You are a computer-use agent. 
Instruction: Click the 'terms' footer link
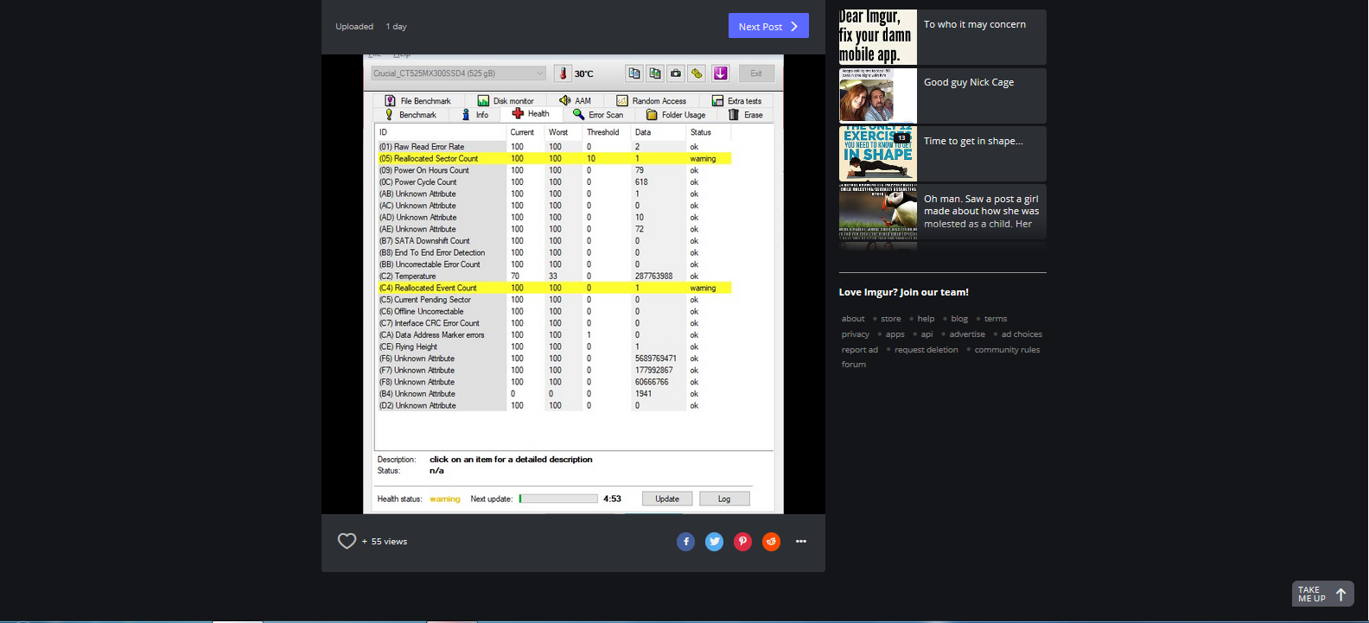[996, 319]
